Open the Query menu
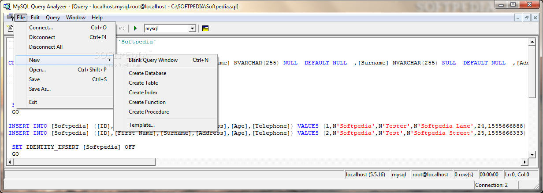The image size is (543, 193). [53, 18]
